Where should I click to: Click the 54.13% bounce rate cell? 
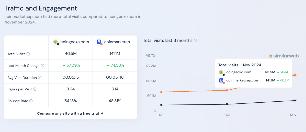(71, 101)
